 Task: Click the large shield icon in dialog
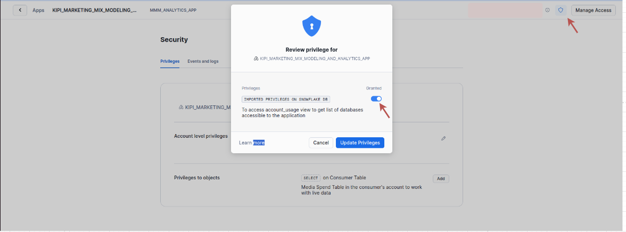tap(311, 26)
